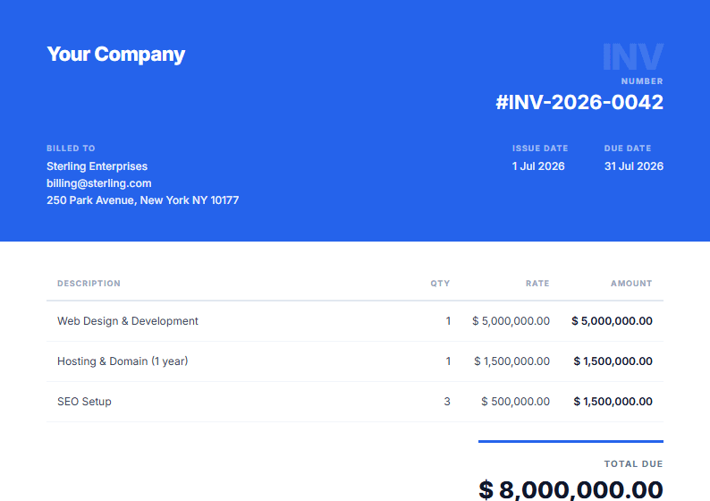Select the SEO Setup item
Viewport: 710px width, 501px height.
tap(84, 402)
